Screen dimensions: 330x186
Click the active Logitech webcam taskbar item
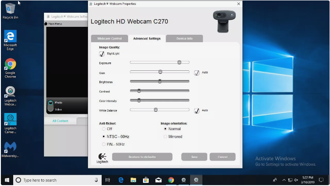196,180
